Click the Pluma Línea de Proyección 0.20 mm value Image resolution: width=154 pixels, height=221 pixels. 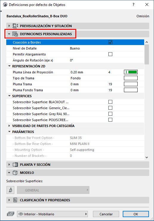pyautogui.click(x=77, y=72)
